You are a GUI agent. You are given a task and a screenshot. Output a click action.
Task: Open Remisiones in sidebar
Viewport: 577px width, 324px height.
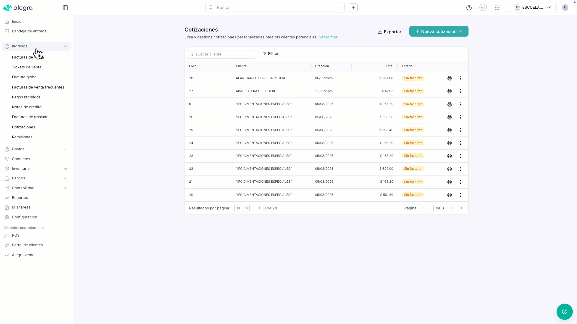coord(22,137)
